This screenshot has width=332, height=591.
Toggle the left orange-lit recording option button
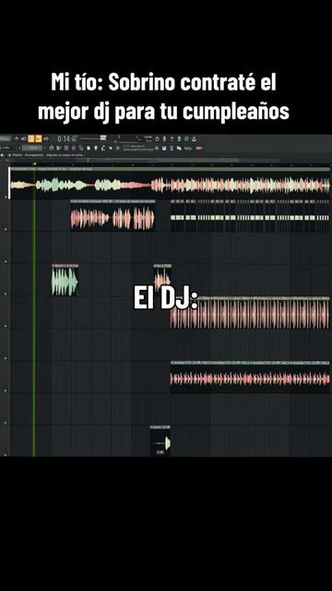coord(31,139)
